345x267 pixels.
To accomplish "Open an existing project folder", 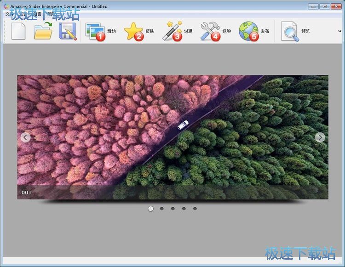I will 43,31.
